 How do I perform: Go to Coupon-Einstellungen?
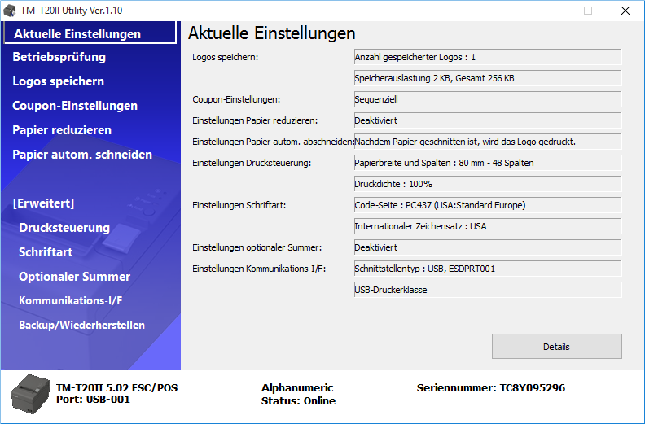point(75,106)
